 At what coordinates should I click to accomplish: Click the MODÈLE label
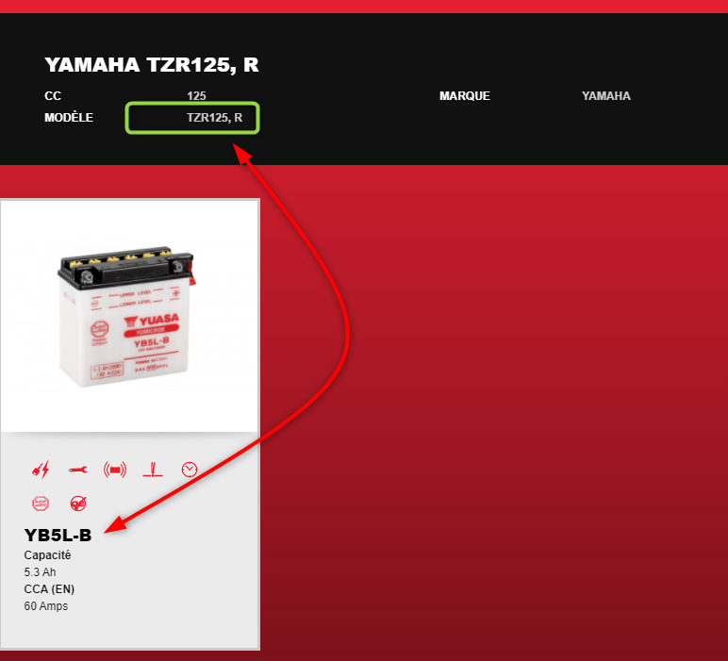[x=69, y=118]
